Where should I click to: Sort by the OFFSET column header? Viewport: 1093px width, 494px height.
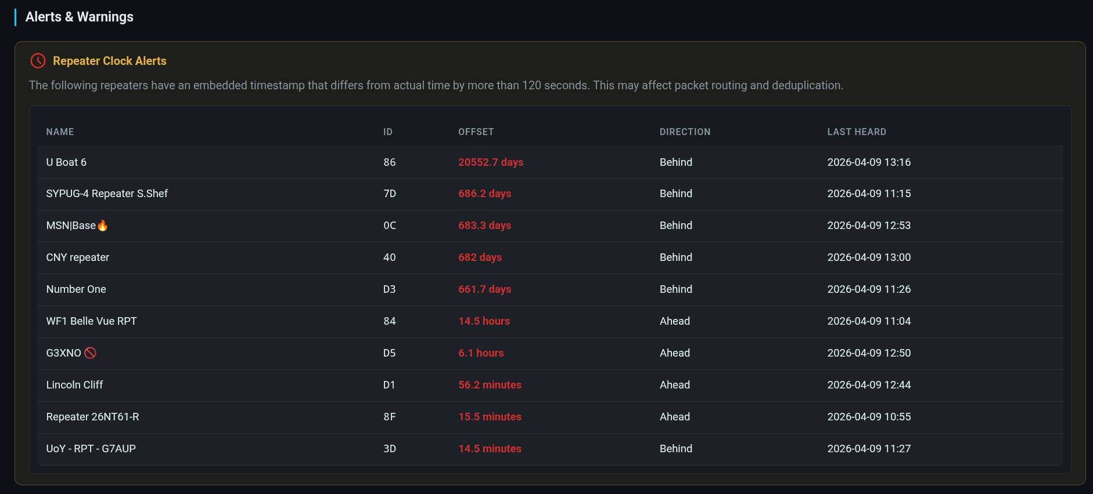(x=476, y=132)
